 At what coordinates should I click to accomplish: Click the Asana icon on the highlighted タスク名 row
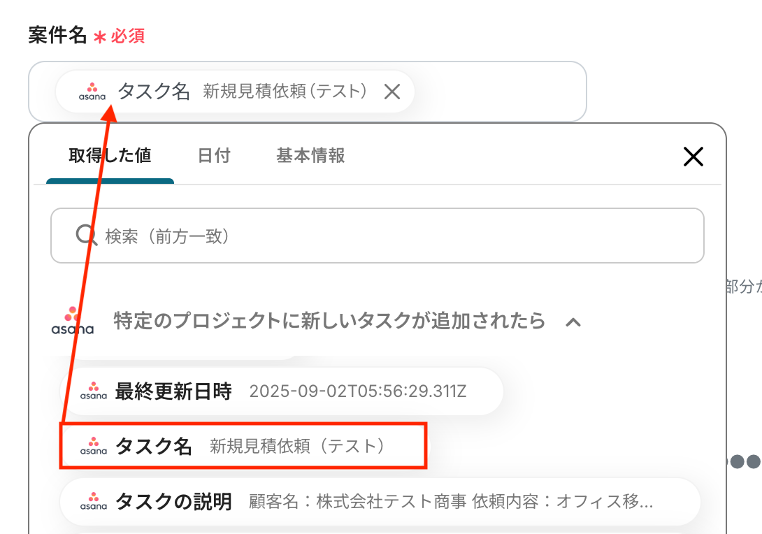pos(93,446)
